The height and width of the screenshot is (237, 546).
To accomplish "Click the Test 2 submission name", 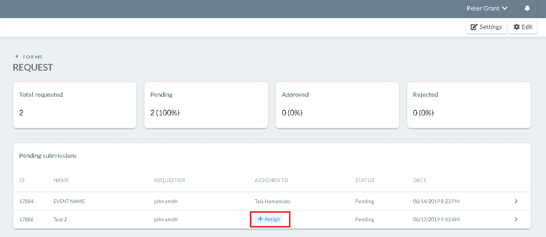I will [x=60, y=219].
